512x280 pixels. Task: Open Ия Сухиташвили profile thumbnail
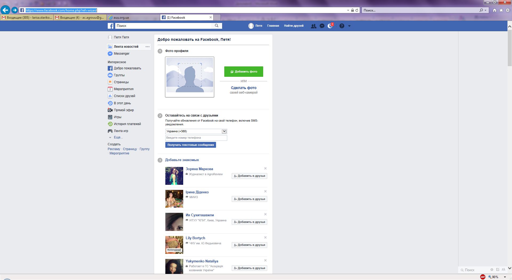[174, 222]
